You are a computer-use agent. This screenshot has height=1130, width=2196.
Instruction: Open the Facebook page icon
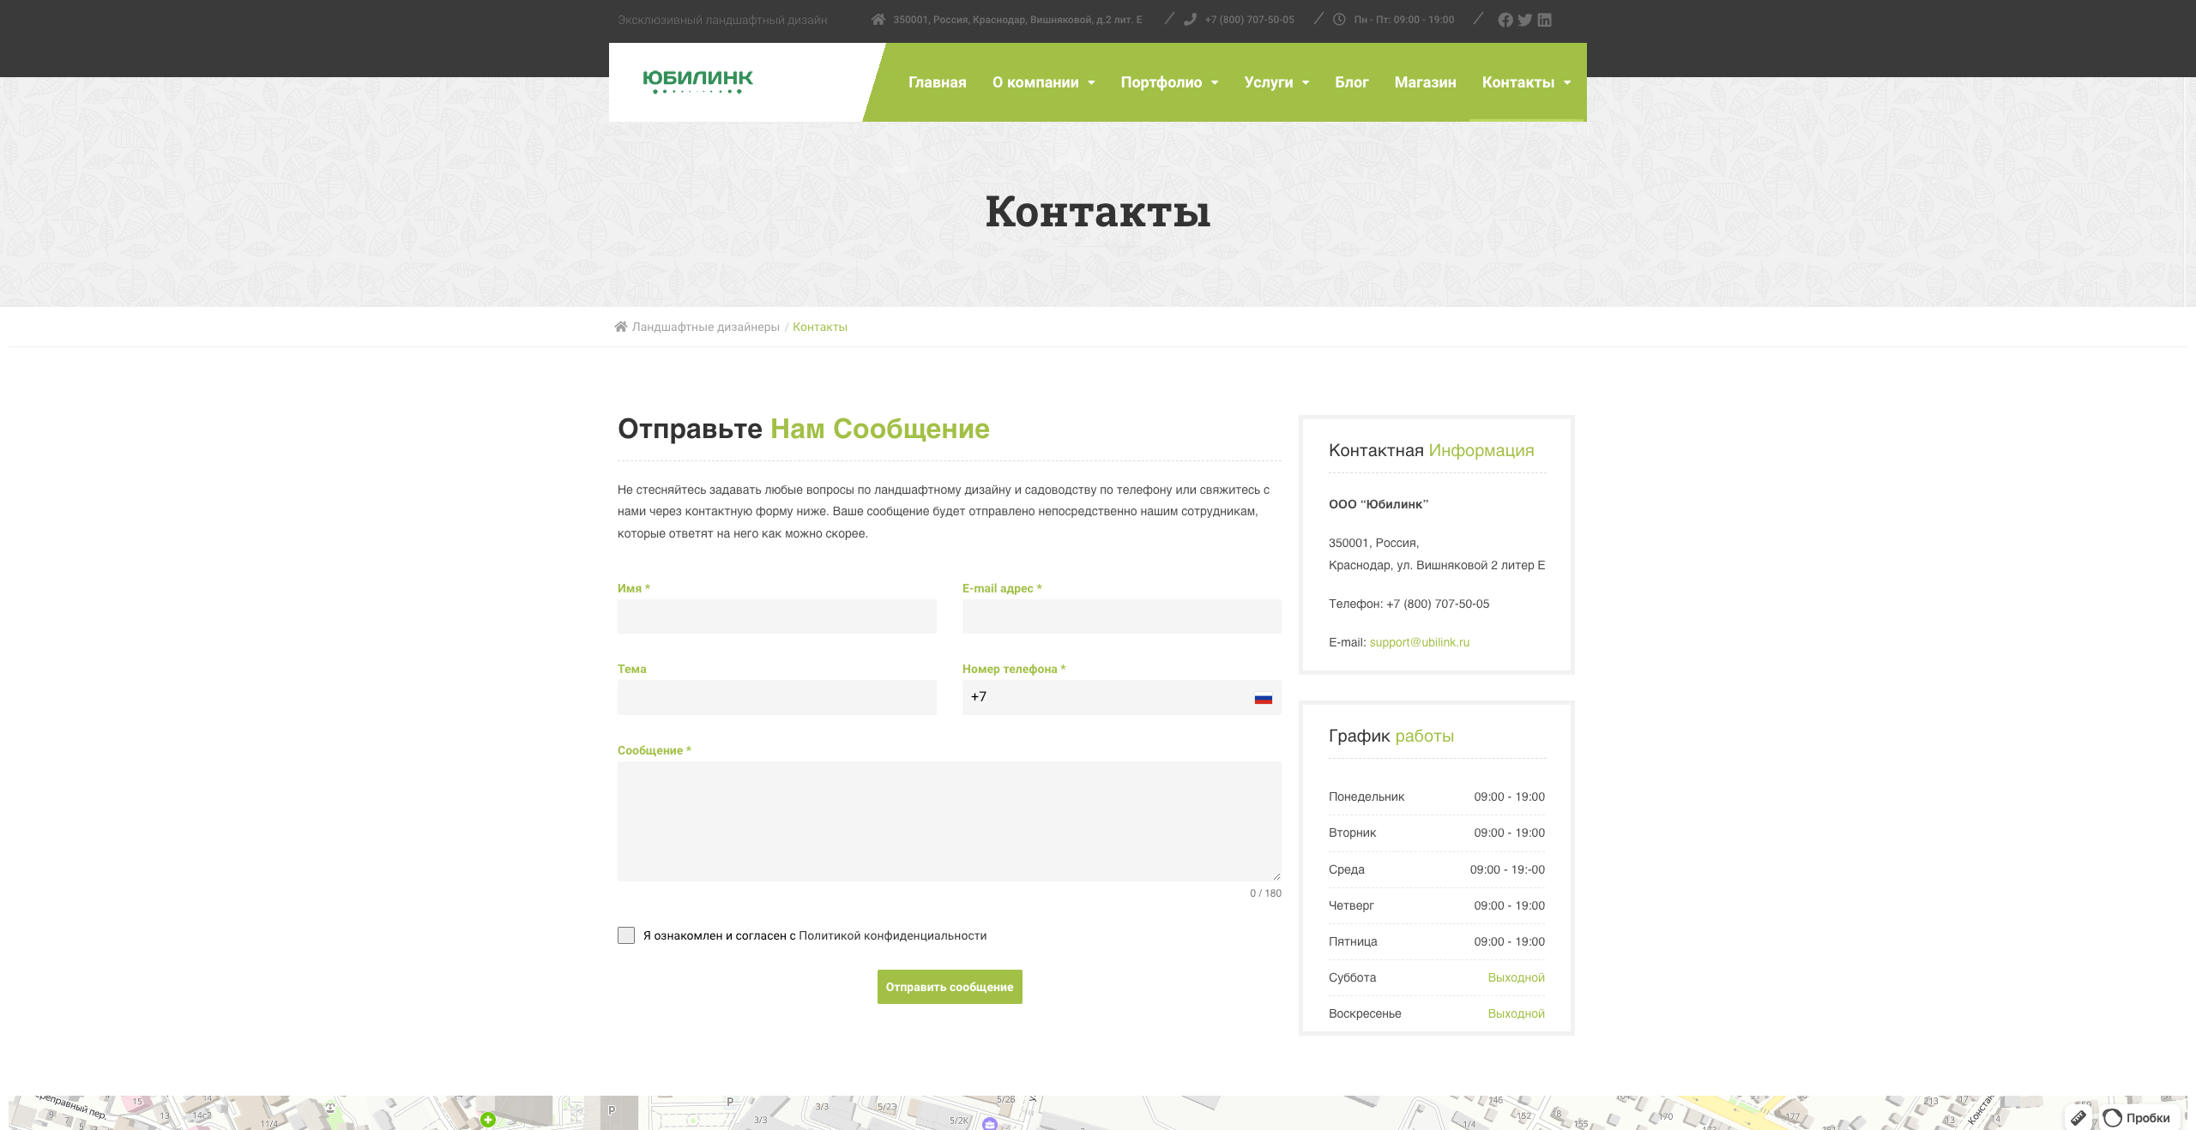[x=1505, y=20]
